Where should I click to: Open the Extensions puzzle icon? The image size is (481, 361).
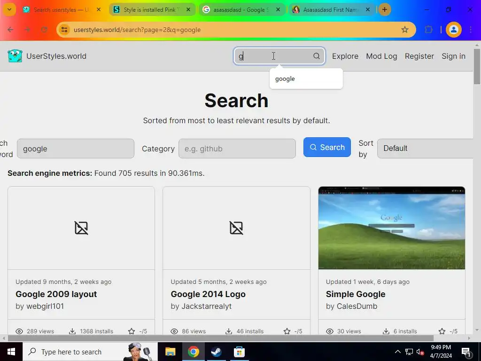(428, 30)
